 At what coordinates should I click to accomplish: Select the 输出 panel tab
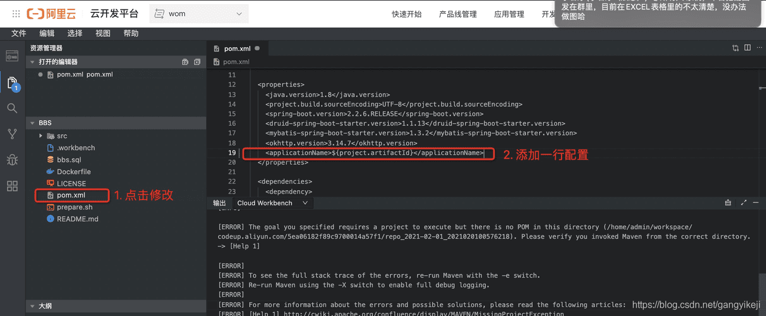tap(219, 203)
